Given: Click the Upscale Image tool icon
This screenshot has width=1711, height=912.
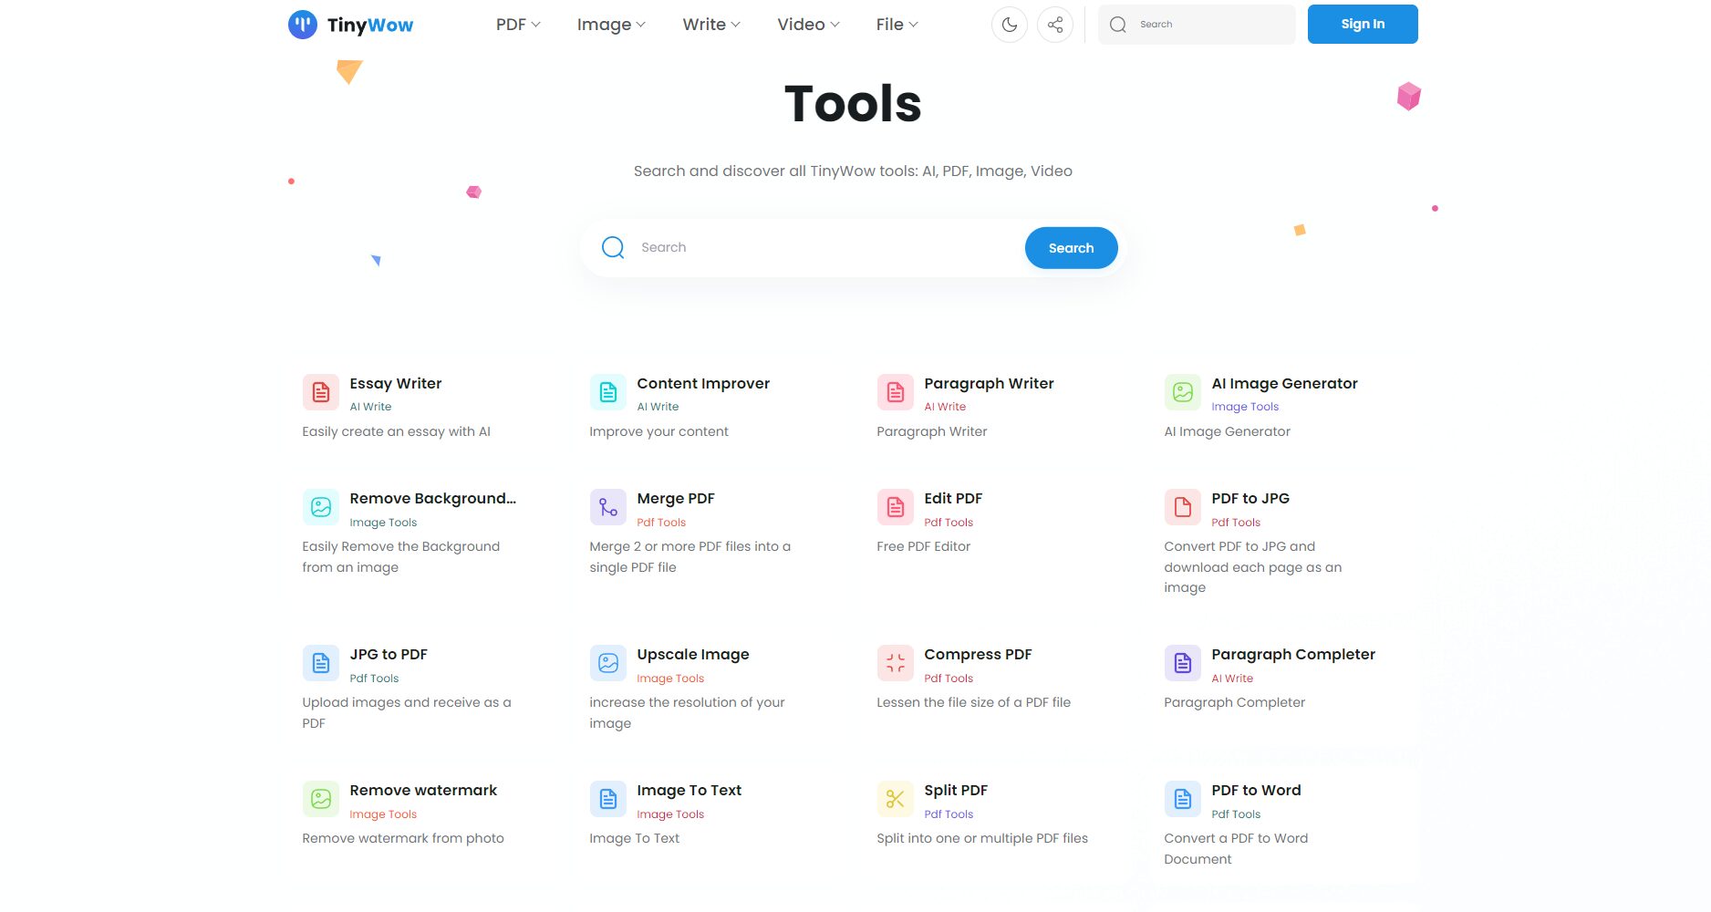Looking at the screenshot, I should [608, 663].
